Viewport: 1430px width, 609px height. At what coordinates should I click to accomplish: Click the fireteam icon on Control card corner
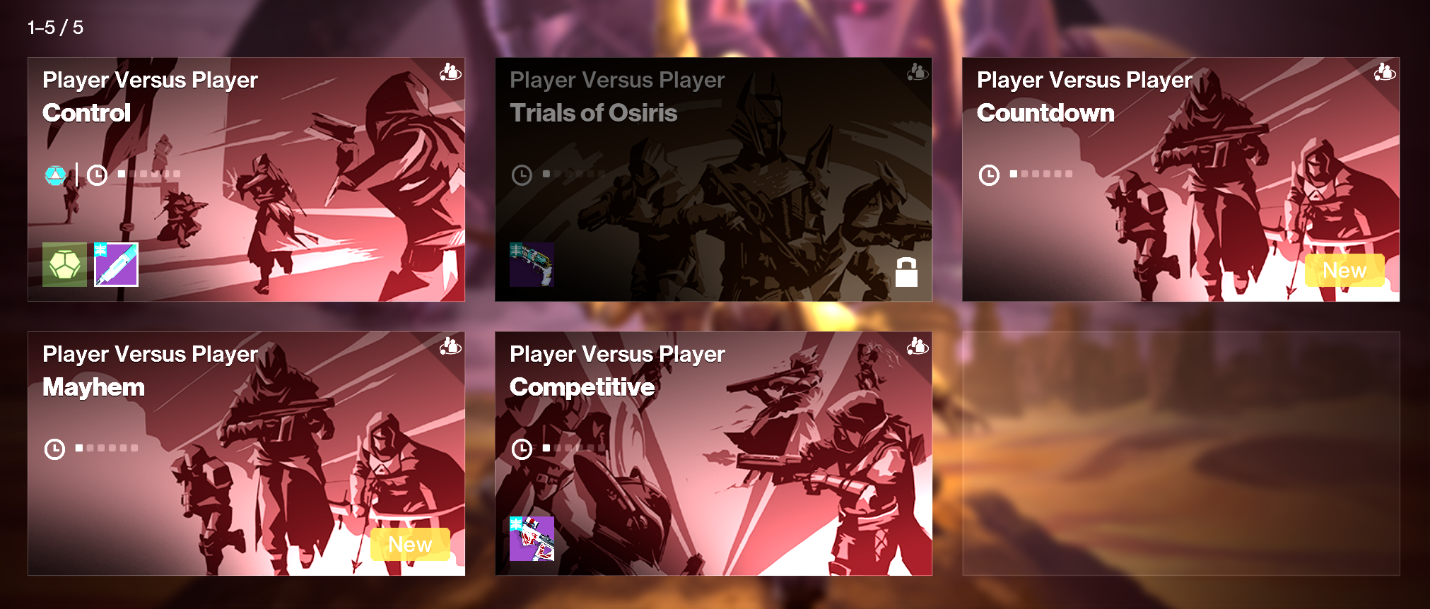tap(450, 71)
